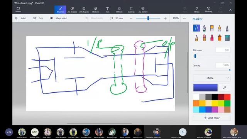Image resolution: width=247 pixels, height=139 pixels.
Task: Adjust the zoom slider handle
Action: (148, 18)
